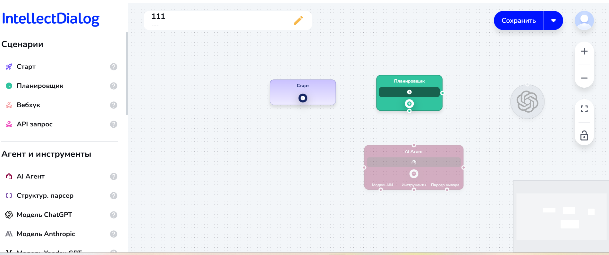Open help for Модель ChatGPT item
This screenshot has height=255, width=609.
[114, 215]
